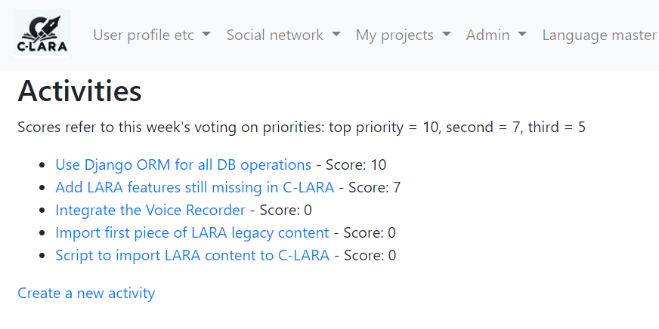The width and height of the screenshot is (659, 329).
Task: Click the scores explanation sentence
Action: pos(301,127)
